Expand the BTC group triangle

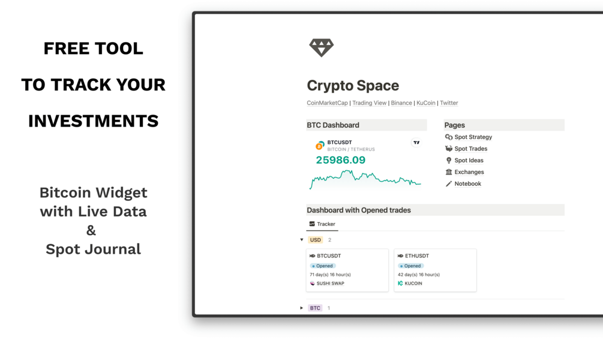click(x=301, y=308)
